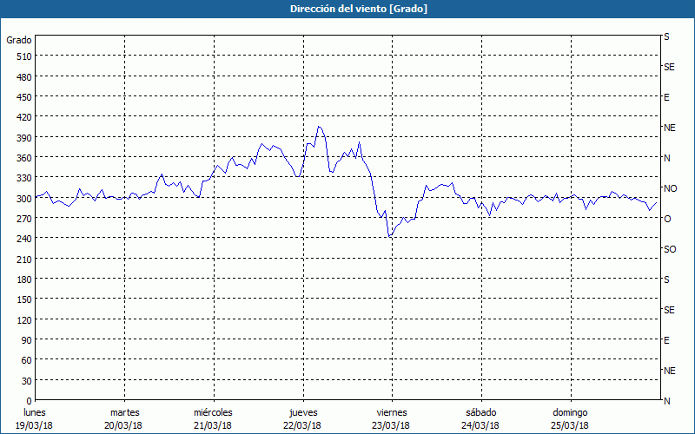Image resolution: width=695 pixels, height=434 pixels.
Task: Click the NO compass direction label
Action: coord(669,188)
